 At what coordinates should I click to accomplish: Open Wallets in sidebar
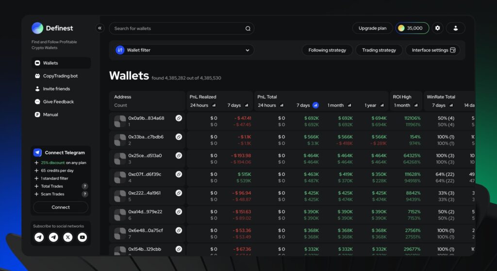pos(61,63)
